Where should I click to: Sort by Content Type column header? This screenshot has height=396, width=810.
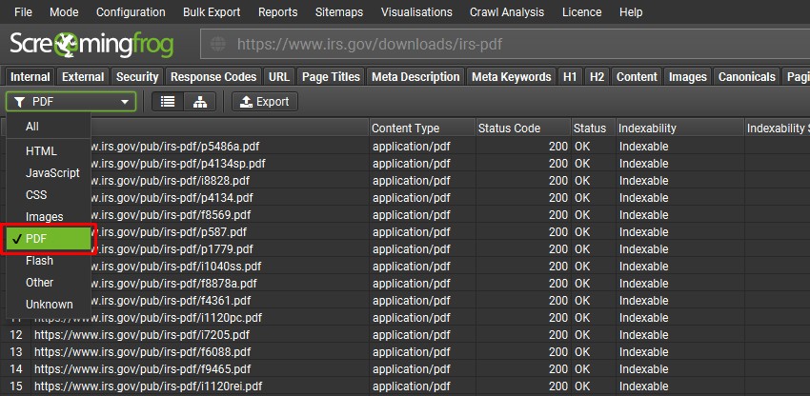[422, 129]
